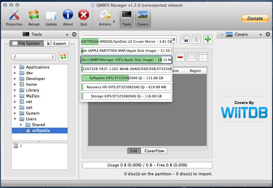The height and width of the screenshot is (188, 273).
Task: Click the WiiTDB covers logo
Action: (x=244, y=112)
